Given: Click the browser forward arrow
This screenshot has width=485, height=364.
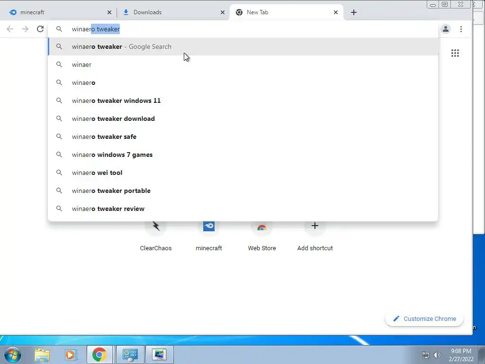Looking at the screenshot, I should [25, 29].
